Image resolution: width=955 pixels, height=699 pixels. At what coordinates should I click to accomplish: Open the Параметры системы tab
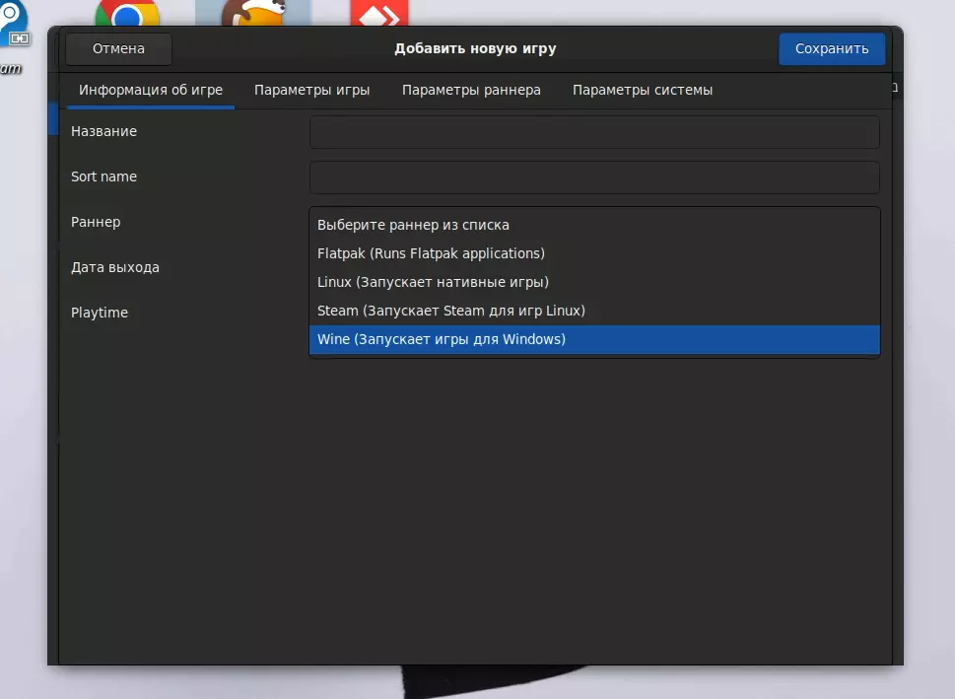click(642, 90)
